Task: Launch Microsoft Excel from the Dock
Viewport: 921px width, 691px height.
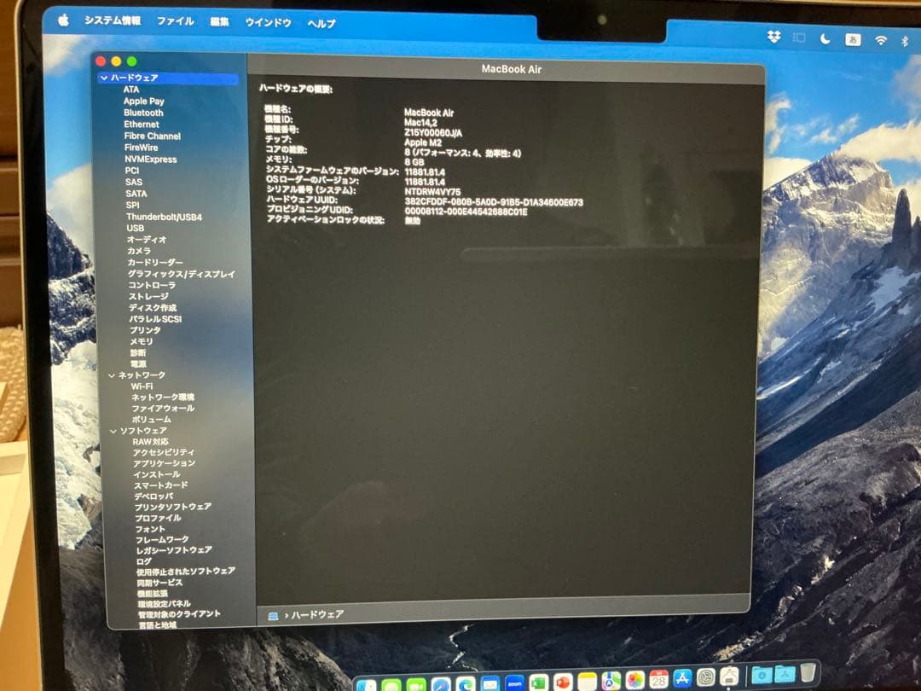Action: (537, 680)
